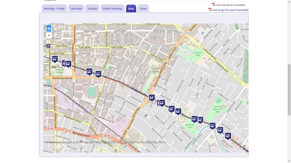Open the Sunday timetable tab
The width and height of the screenshot is (291, 163).
click(x=92, y=8)
